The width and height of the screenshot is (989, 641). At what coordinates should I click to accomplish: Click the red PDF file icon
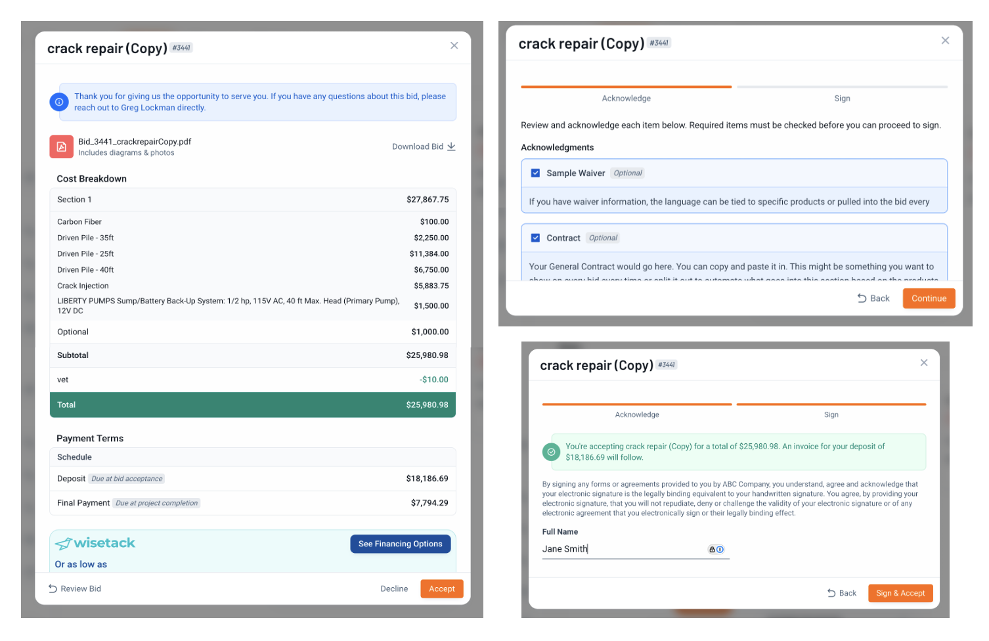61,146
